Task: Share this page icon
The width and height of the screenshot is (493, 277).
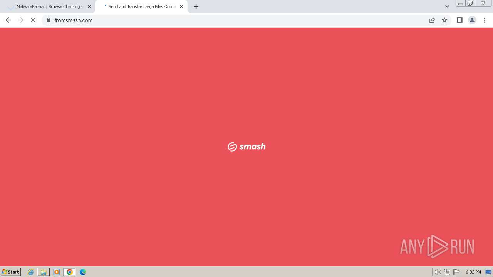Action: coord(432,20)
